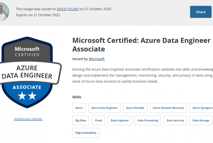Open the Additional Details link
The height and width of the screenshot is (143, 213).
pos(28,119)
